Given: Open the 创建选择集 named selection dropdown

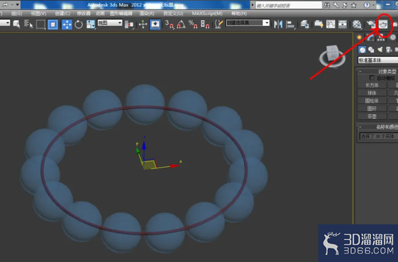Looking at the screenshot, I should (248, 23).
